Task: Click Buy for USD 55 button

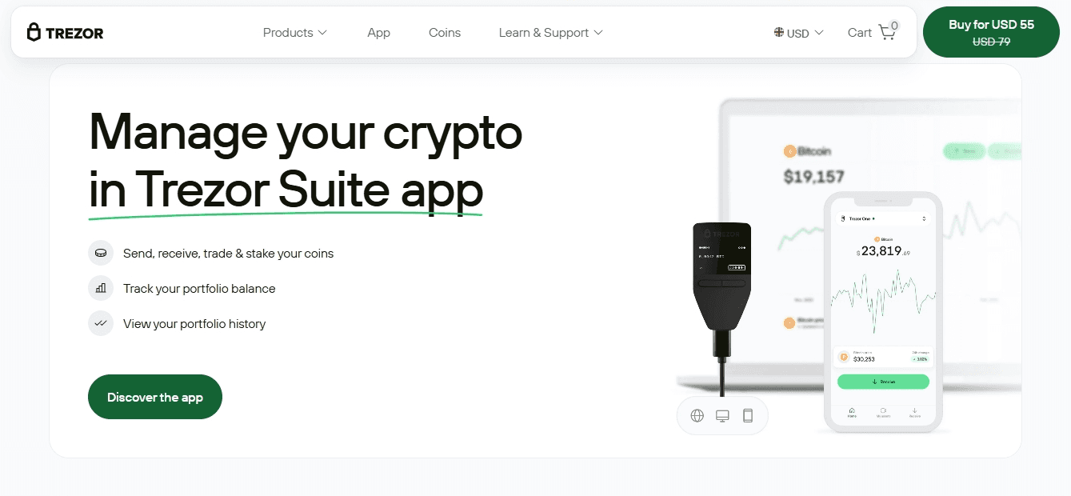Action: (x=991, y=33)
